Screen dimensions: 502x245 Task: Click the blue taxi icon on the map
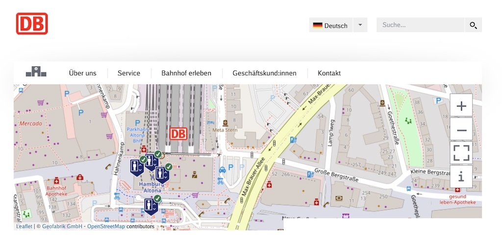(x=222, y=170)
